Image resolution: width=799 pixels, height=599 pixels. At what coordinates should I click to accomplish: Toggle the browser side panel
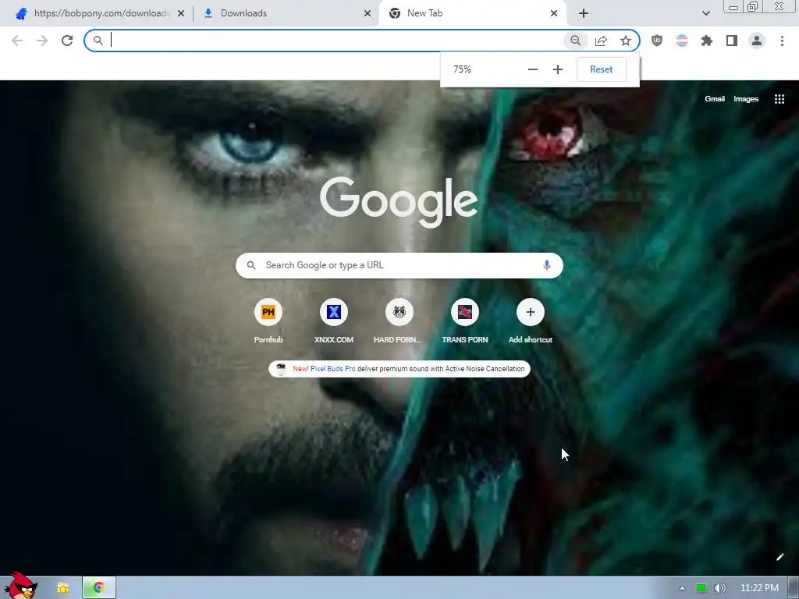pyautogui.click(x=732, y=41)
